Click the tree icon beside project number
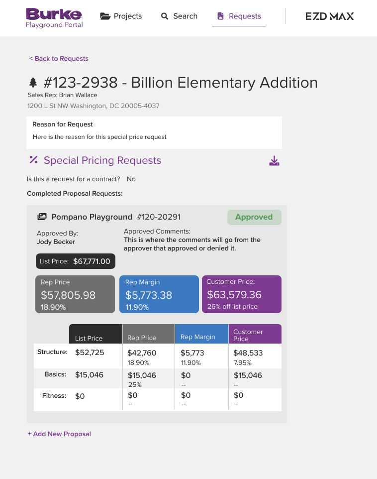Viewport: 377px width, 479px height. coord(33,83)
